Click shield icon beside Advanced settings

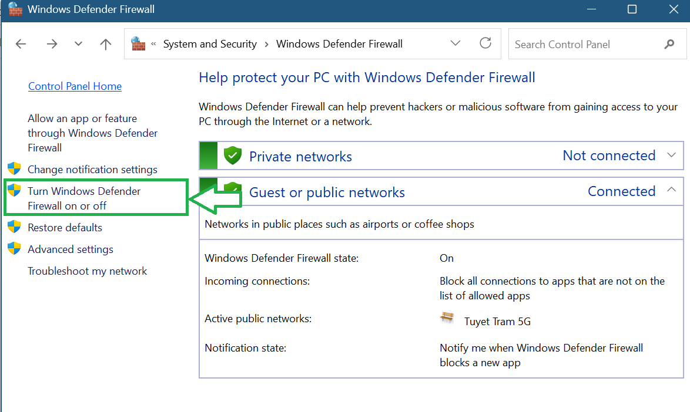pos(14,248)
